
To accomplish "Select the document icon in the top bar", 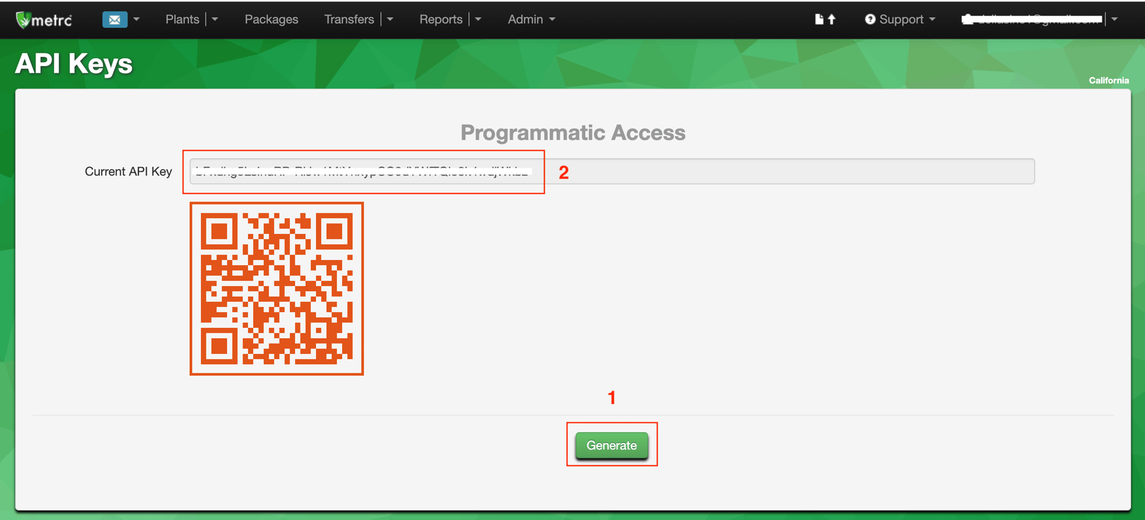I will tap(819, 18).
